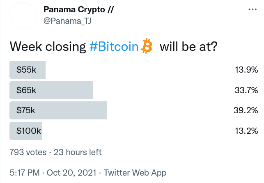Open the Twitter Web App source link
This screenshot has height=183, width=264.
click(x=135, y=173)
